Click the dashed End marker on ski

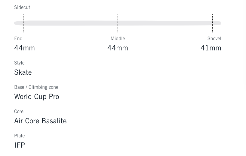tap(23, 23)
